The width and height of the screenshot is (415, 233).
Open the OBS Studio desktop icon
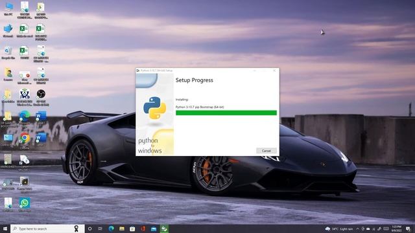tap(41, 98)
